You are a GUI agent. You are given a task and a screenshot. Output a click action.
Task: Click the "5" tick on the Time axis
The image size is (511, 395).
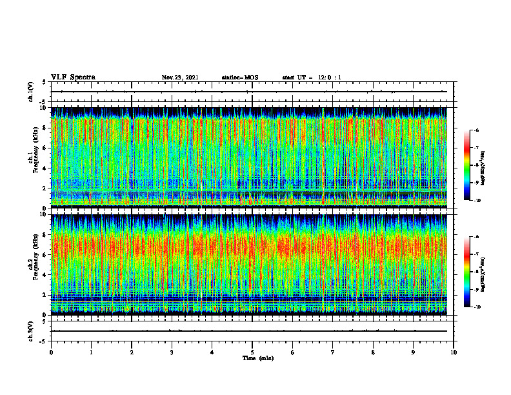[252, 352]
